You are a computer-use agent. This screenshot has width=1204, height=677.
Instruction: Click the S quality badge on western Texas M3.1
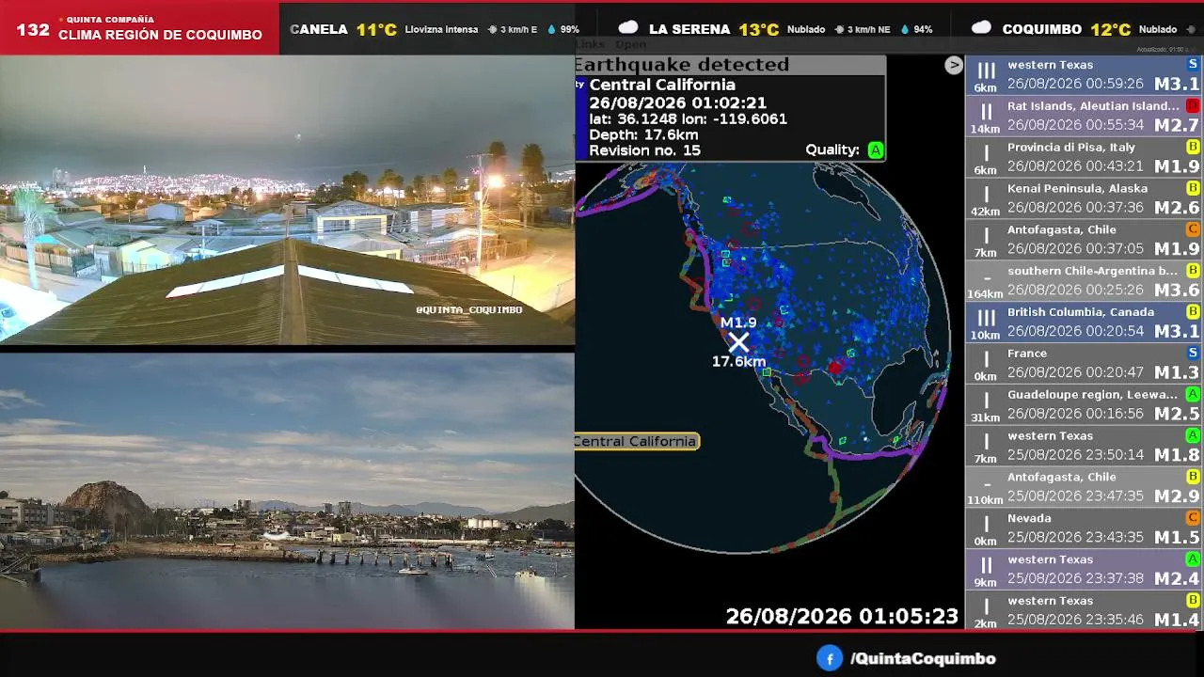pyautogui.click(x=1193, y=64)
